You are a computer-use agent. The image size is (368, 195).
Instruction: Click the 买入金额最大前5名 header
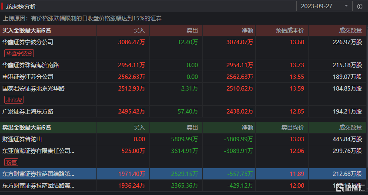click(27, 30)
